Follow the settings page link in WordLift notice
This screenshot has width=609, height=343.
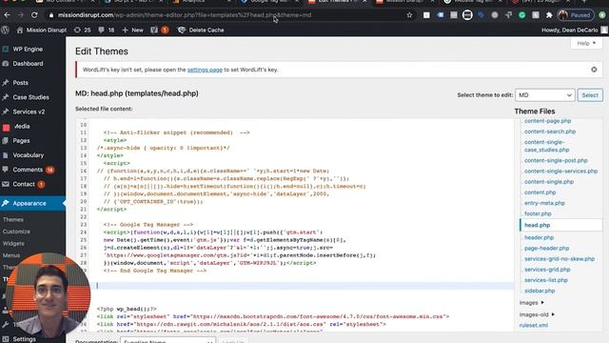pos(205,70)
